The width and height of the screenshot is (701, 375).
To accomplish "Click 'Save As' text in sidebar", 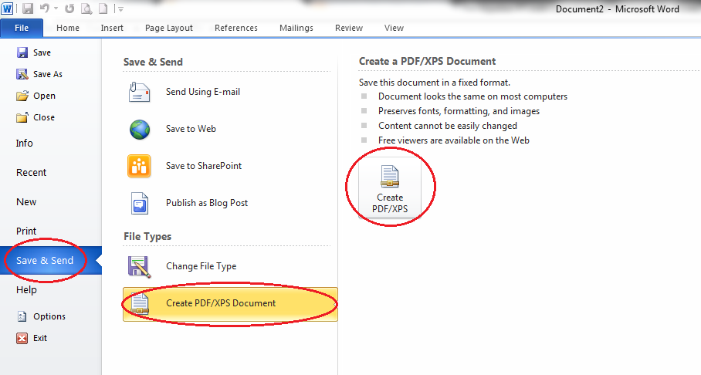I will click(48, 74).
